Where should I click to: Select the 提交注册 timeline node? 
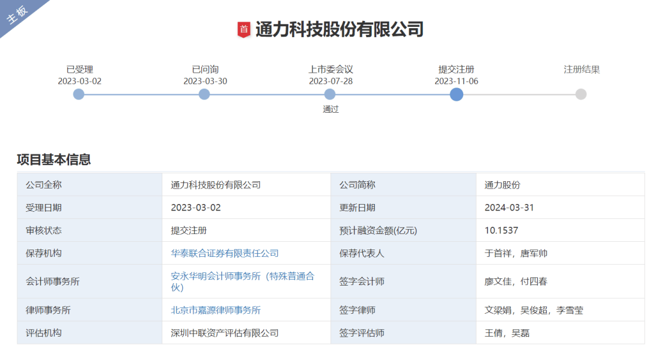point(457,95)
